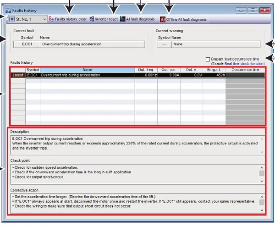275x226 pixels.
Task: Click Current fault symbol field E.OC1
Action: tap(27, 44)
